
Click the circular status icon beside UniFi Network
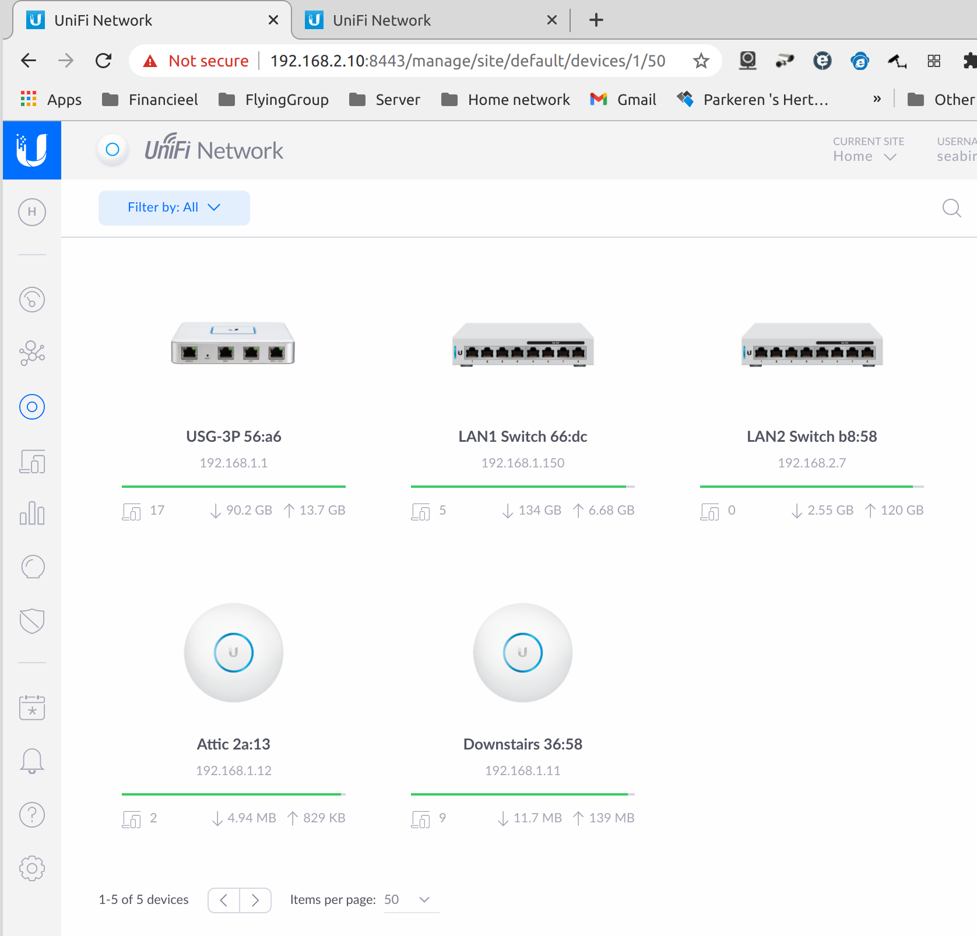(113, 150)
